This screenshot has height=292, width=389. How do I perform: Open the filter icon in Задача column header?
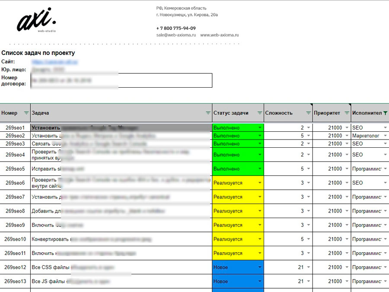coord(208,113)
